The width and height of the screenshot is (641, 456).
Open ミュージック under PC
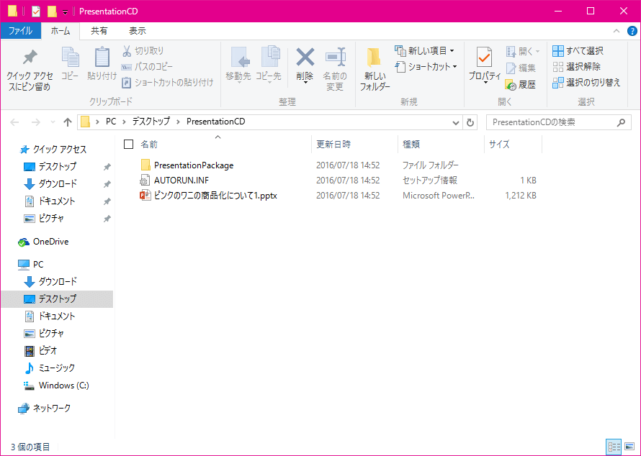pyautogui.click(x=57, y=368)
